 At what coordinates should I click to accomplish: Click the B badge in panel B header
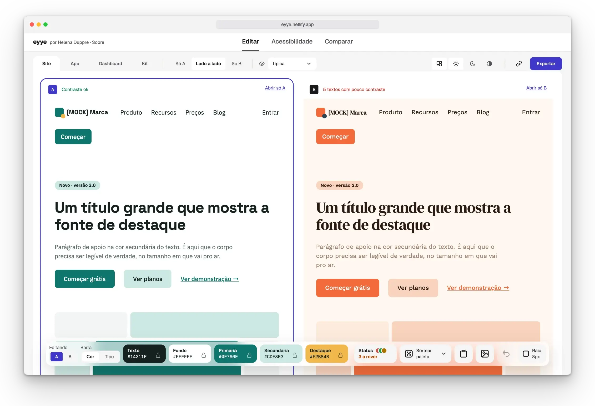click(x=314, y=89)
